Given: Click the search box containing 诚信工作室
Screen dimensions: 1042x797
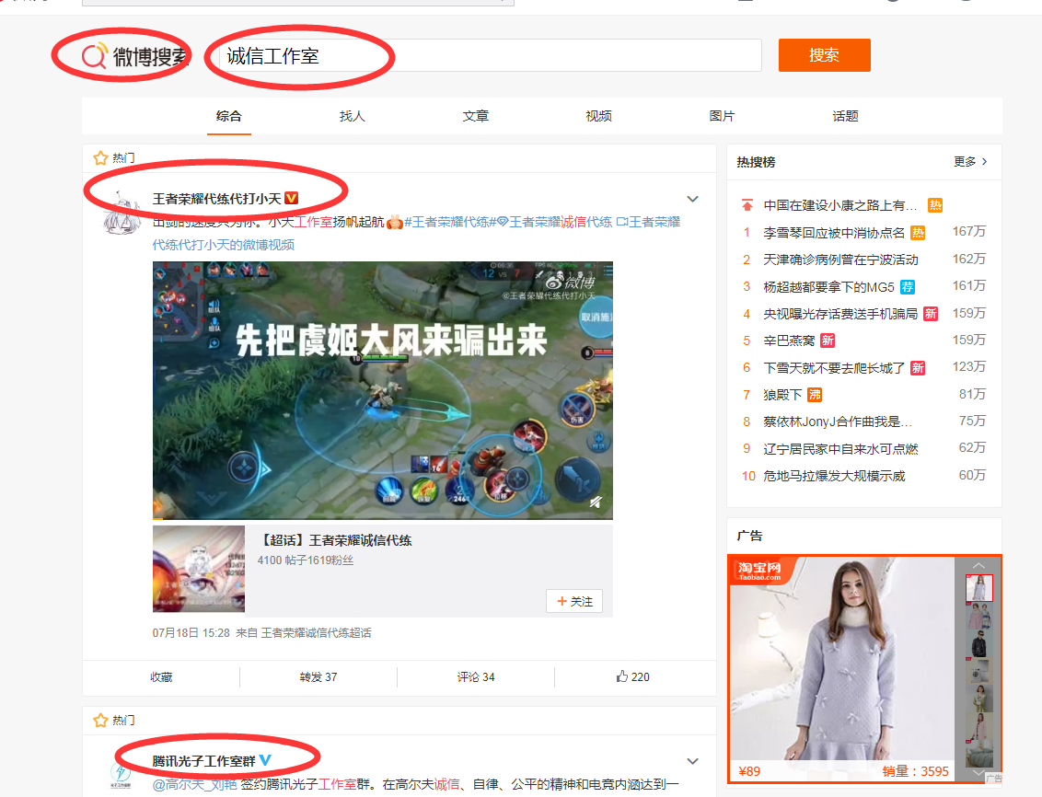Looking at the screenshot, I should pos(491,56).
